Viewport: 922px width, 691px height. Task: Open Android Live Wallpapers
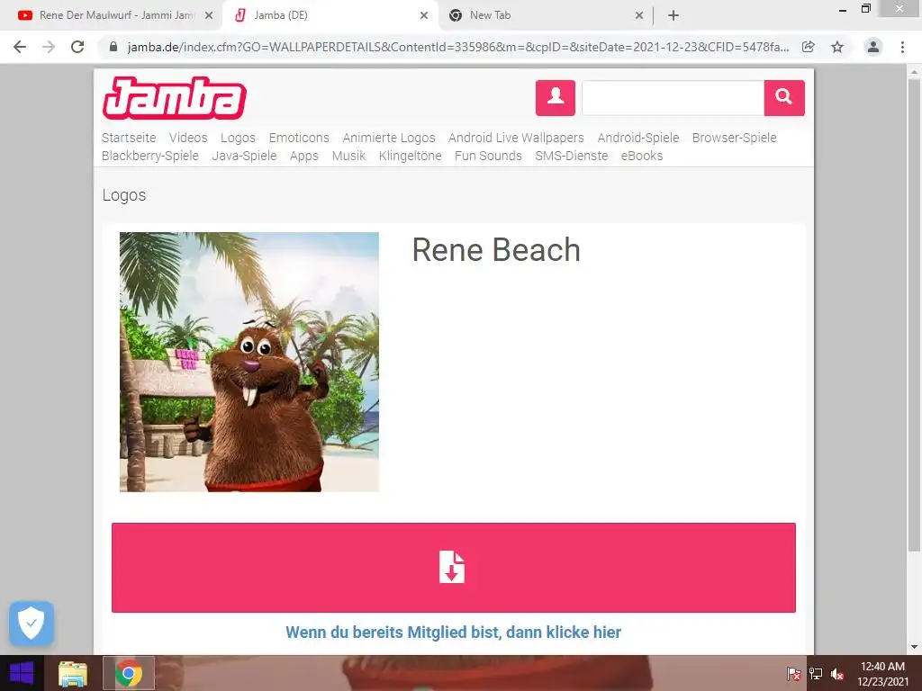pyautogui.click(x=516, y=138)
